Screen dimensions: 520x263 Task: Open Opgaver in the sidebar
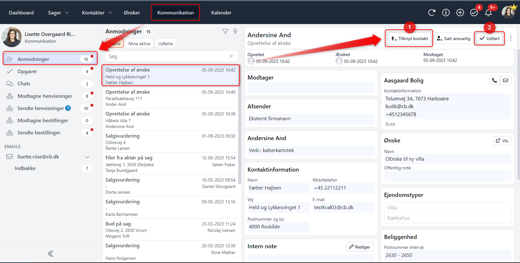(50, 71)
